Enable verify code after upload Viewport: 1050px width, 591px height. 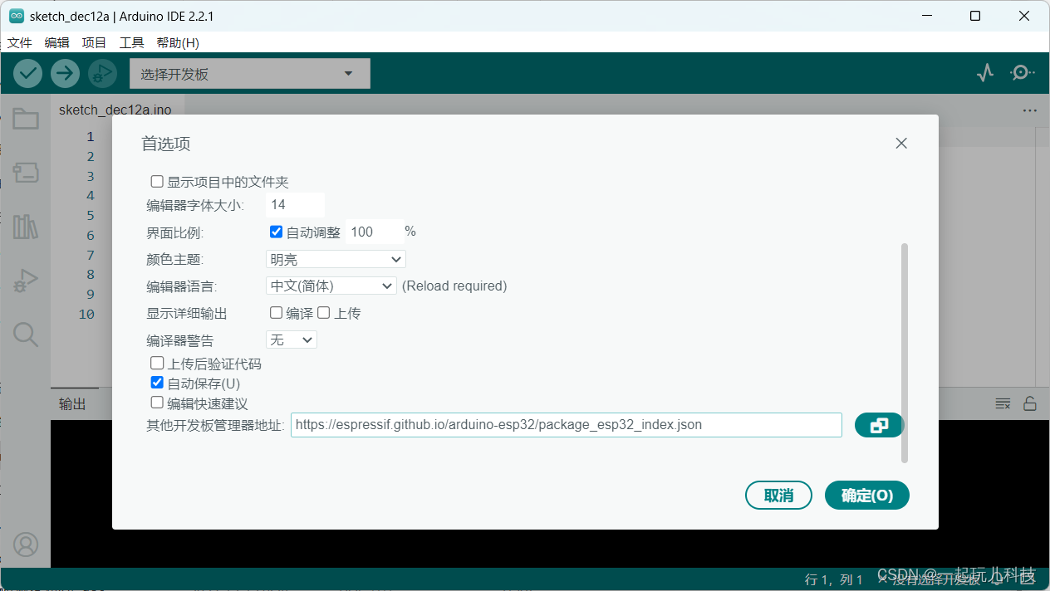tap(156, 363)
